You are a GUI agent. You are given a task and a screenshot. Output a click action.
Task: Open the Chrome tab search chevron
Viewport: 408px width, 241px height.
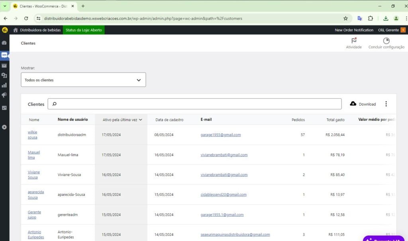(5, 6)
